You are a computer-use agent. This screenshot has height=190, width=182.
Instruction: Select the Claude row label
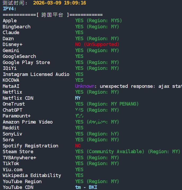point(11,33)
